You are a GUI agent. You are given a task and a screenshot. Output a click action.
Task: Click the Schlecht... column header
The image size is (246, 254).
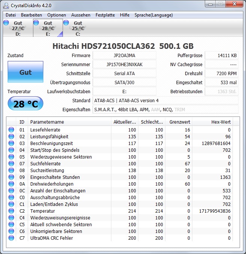pos(152,122)
